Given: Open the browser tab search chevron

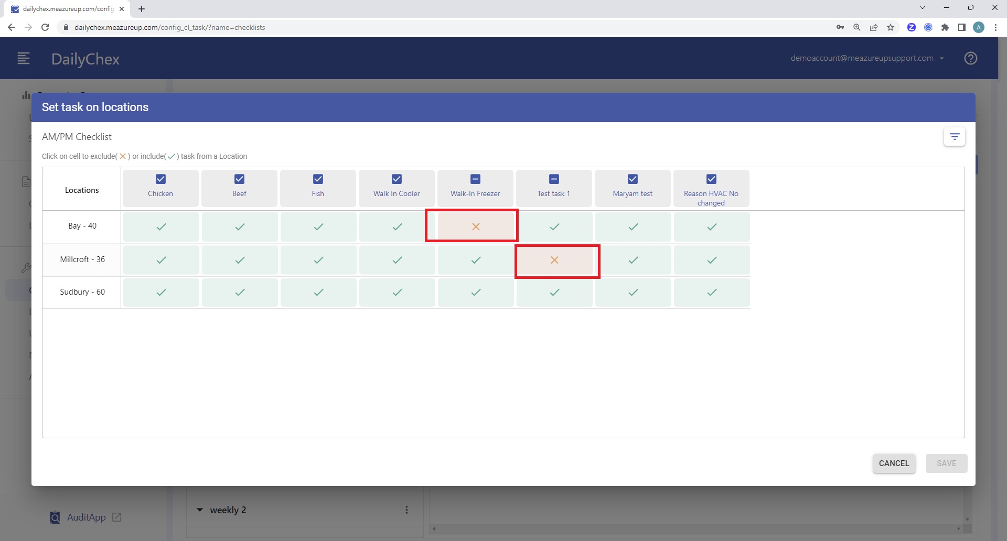Looking at the screenshot, I should click(922, 7).
